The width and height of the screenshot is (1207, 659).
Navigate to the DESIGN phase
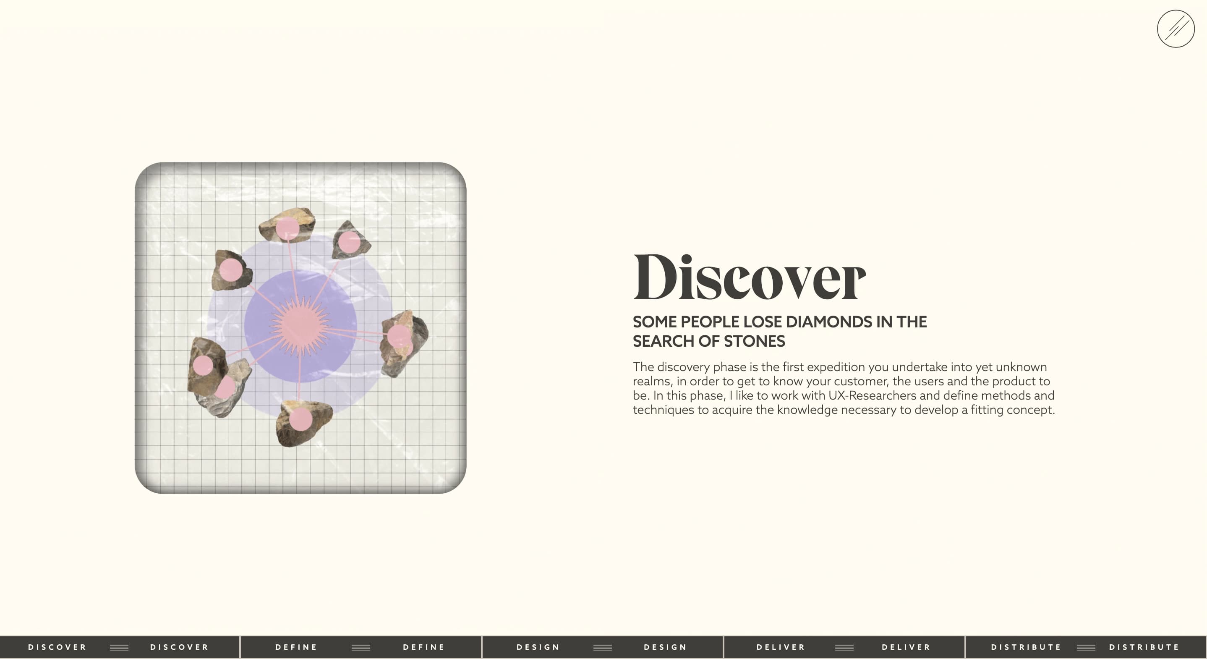[538, 647]
